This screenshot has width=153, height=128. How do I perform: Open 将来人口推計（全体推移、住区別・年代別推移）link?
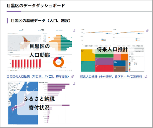coord(112,77)
